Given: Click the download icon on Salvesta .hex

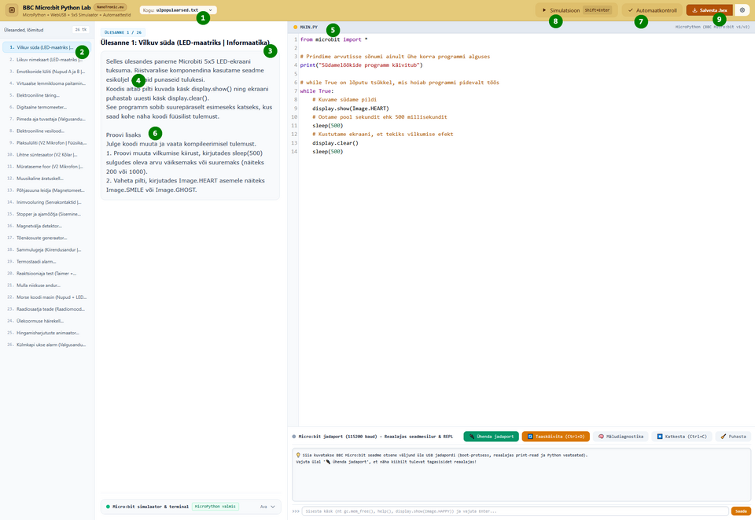Looking at the screenshot, I should [694, 10].
